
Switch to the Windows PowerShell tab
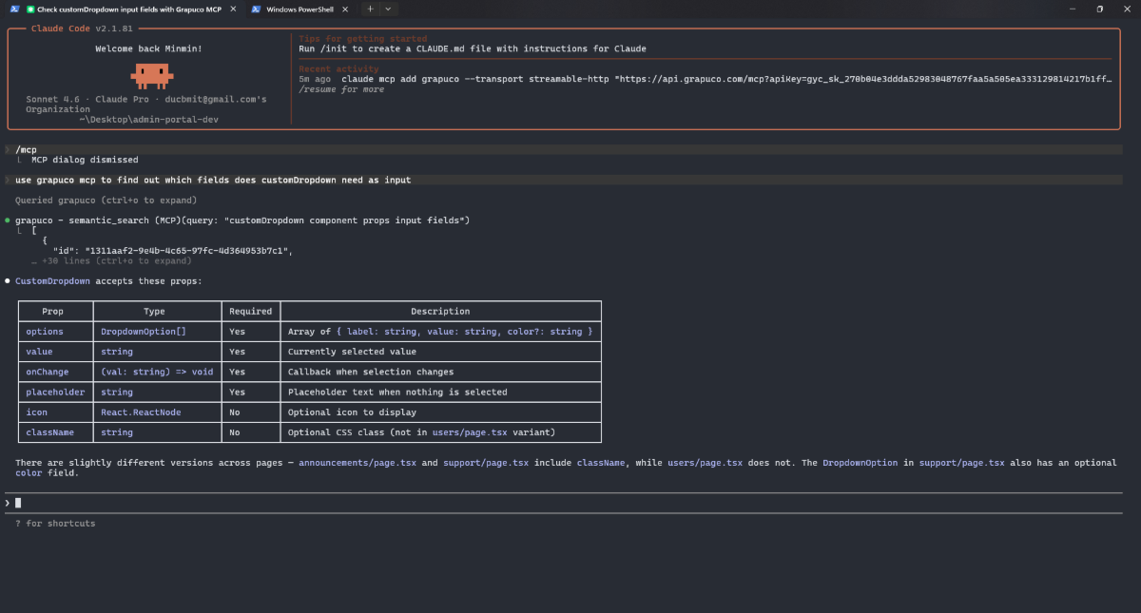pos(300,9)
